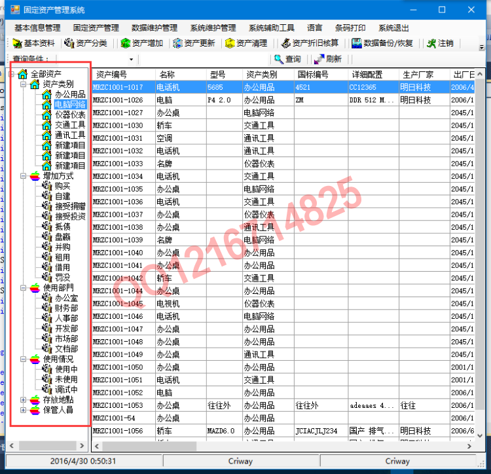Click the 刷新 refresh icon
The height and width of the screenshot is (474, 491).
click(319, 59)
